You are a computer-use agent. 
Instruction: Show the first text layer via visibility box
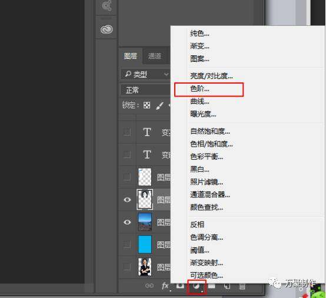point(127,132)
